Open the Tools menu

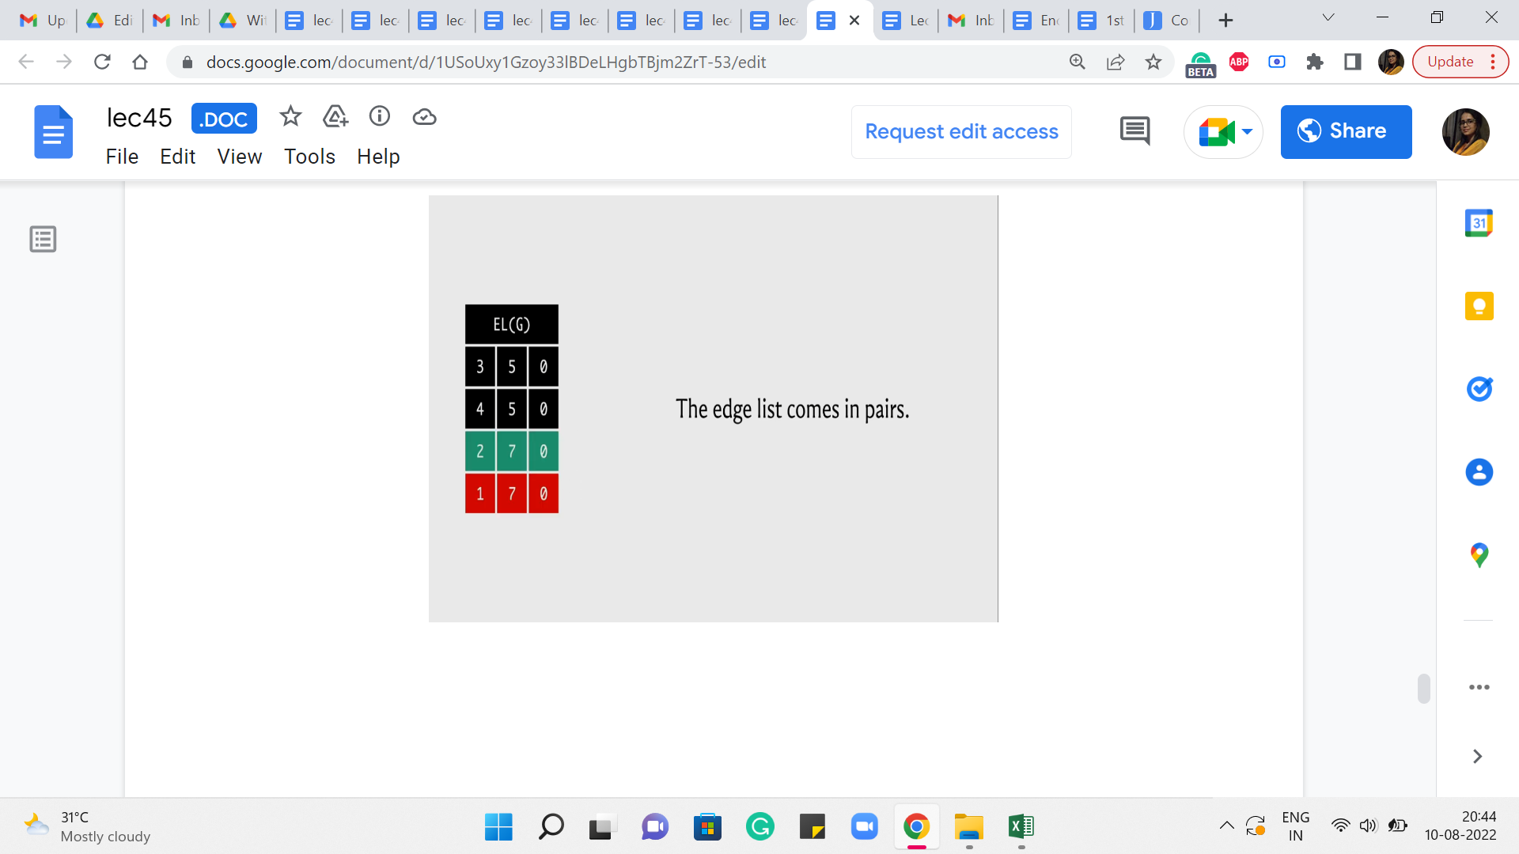[309, 157]
